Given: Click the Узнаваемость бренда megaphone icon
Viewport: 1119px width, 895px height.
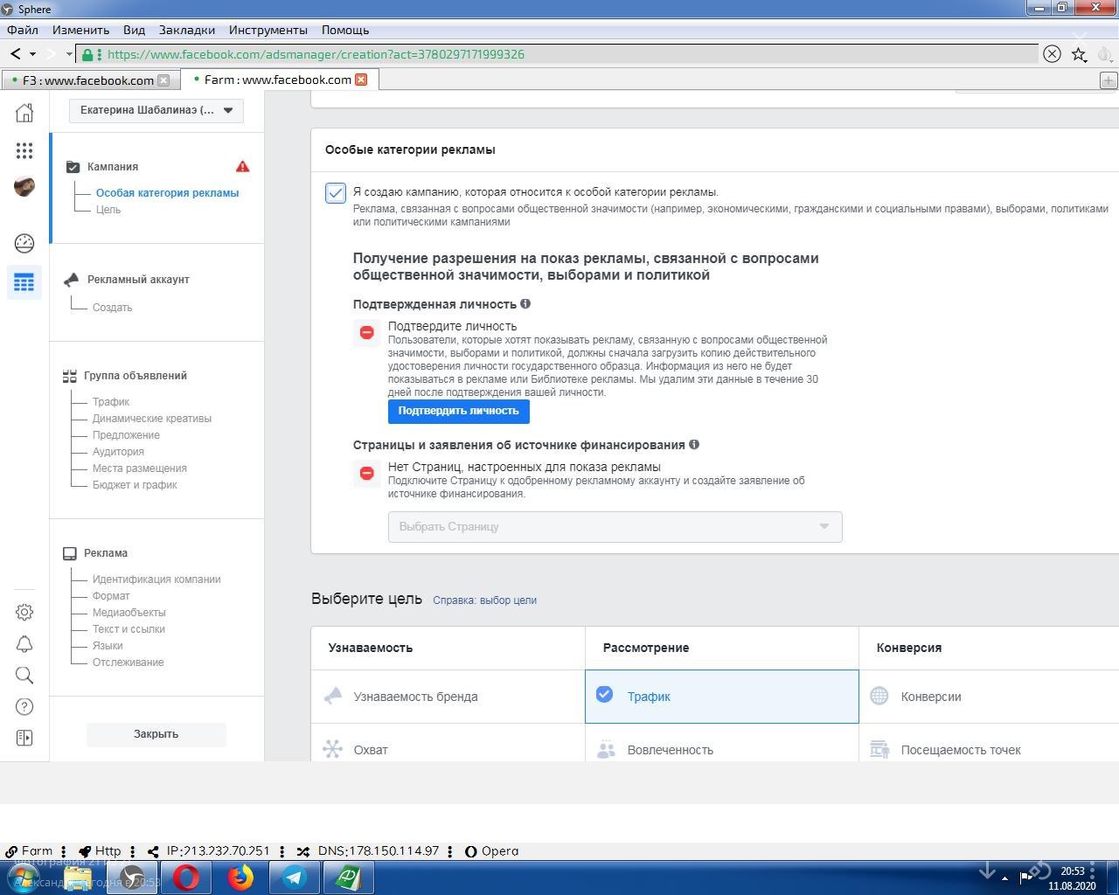Looking at the screenshot, I should click(333, 697).
